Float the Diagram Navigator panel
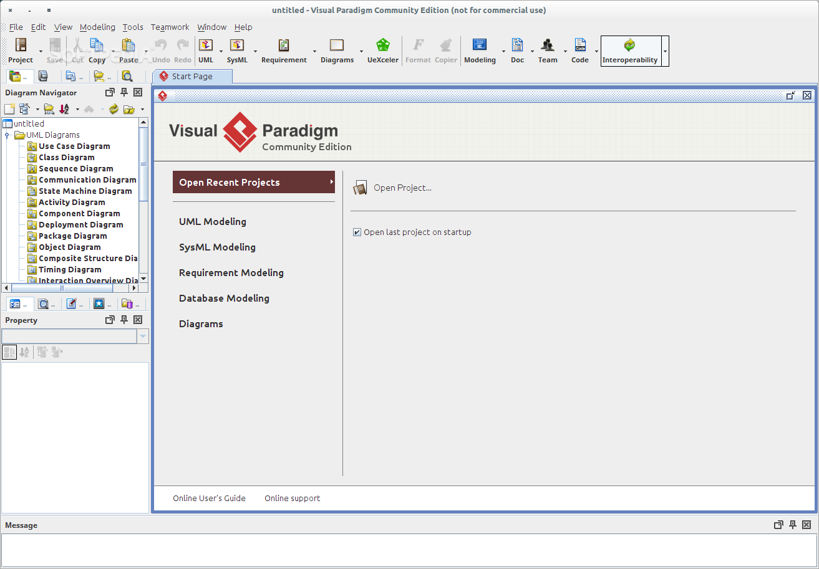The width and height of the screenshot is (819, 569). (110, 93)
